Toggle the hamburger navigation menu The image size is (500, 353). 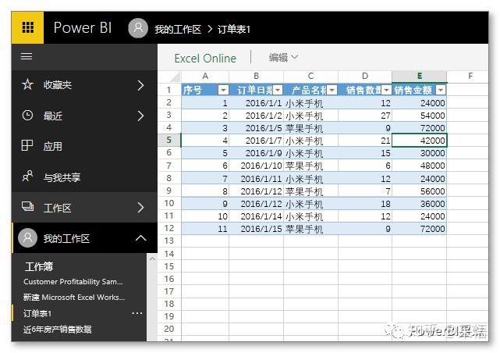[x=27, y=57]
